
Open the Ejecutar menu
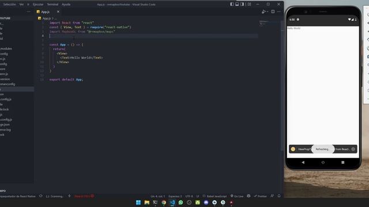point(38,4)
